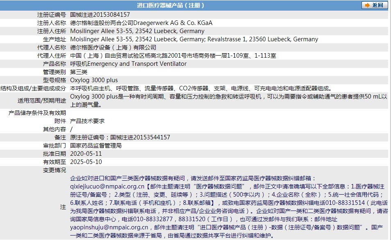Click the 附件 label

[x=60, y=121]
